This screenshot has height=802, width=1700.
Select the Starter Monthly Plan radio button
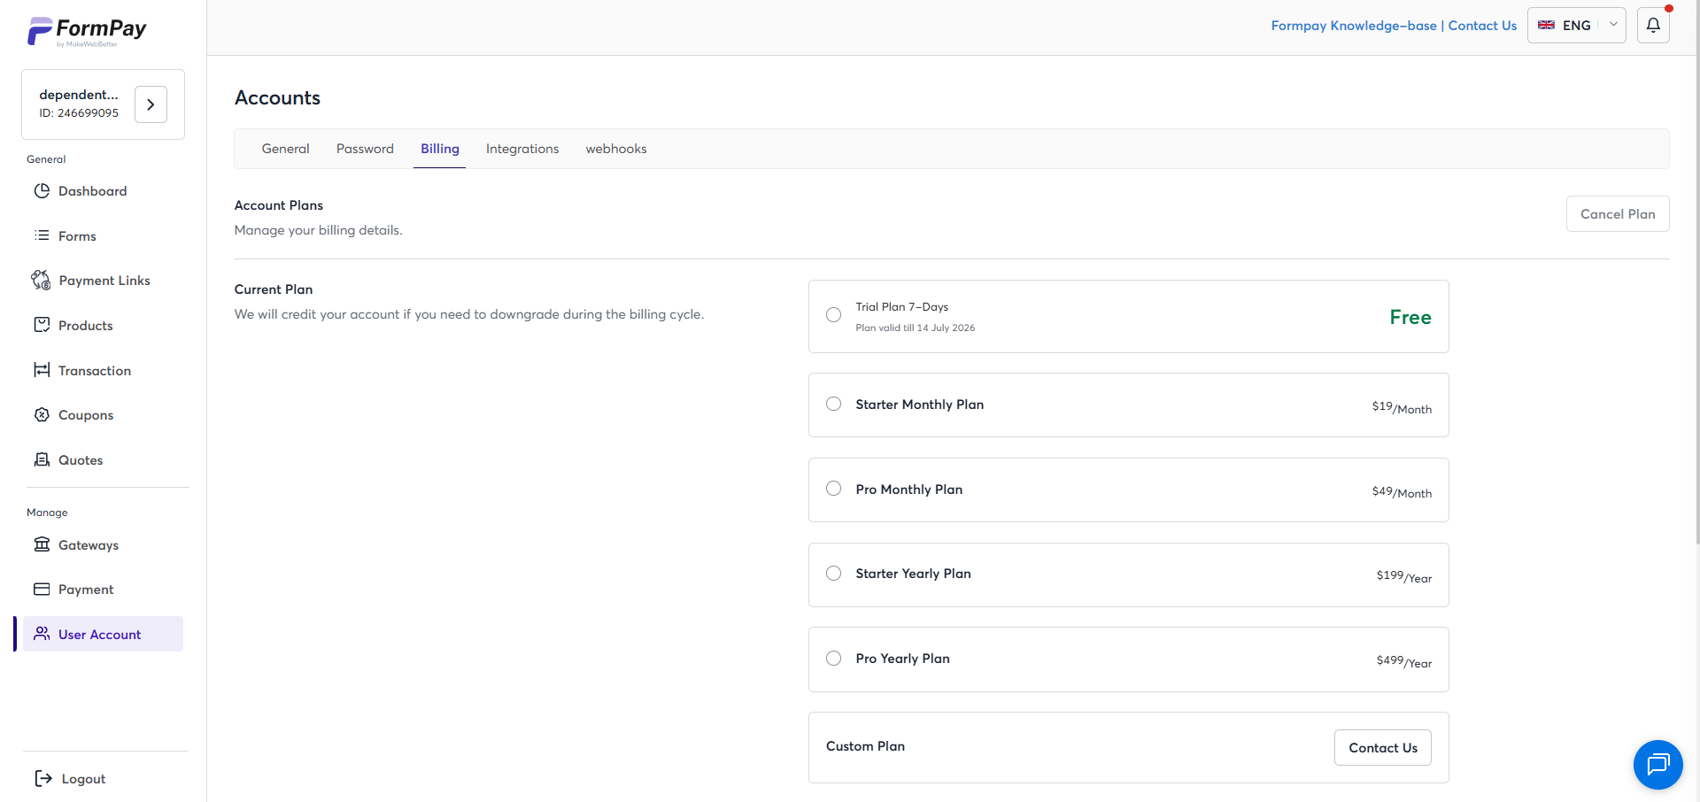833,404
